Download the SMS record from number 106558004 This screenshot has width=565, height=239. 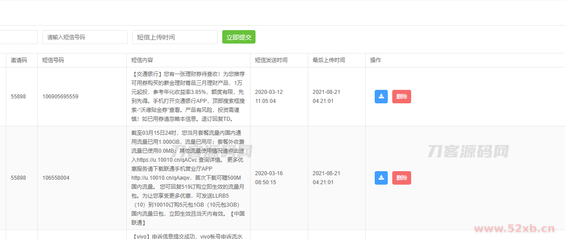(x=381, y=178)
